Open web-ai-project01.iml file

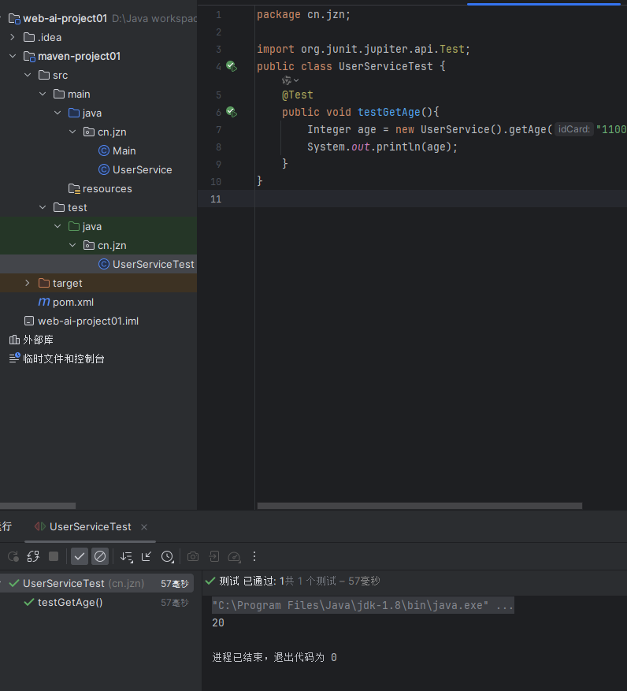click(x=88, y=321)
